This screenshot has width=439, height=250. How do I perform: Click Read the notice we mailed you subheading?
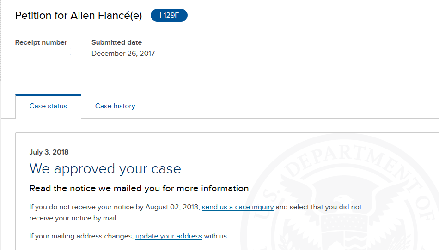point(139,189)
